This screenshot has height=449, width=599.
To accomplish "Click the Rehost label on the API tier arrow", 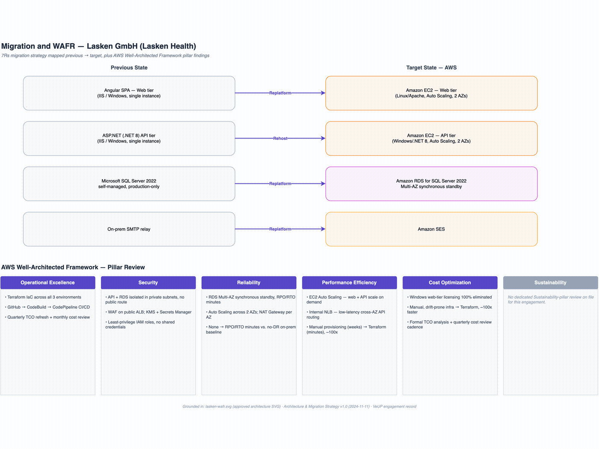I will [x=280, y=138].
